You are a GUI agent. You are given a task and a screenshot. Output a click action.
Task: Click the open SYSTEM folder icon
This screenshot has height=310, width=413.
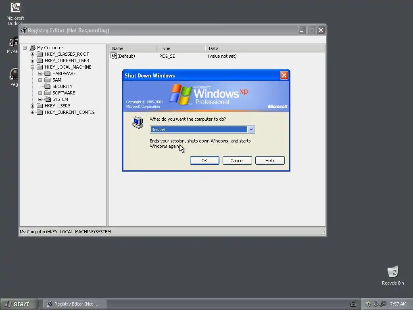tap(48, 99)
